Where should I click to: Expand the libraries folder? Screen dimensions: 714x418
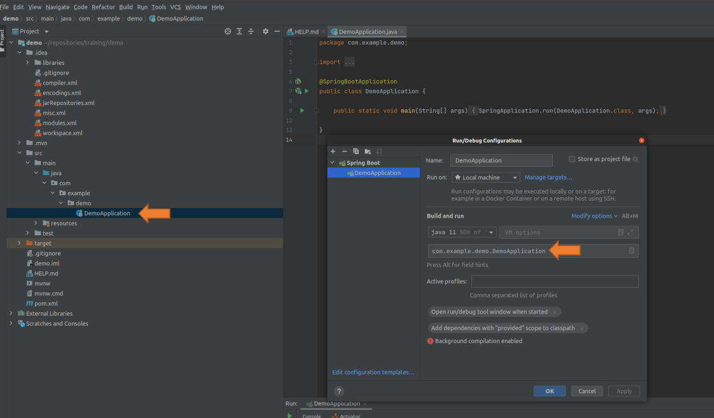tap(28, 63)
